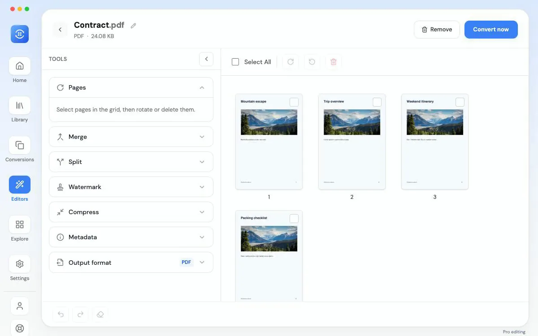Click the Metadata section label
The width and height of the screenshot is (538, 336).
[x=82, y=237]
